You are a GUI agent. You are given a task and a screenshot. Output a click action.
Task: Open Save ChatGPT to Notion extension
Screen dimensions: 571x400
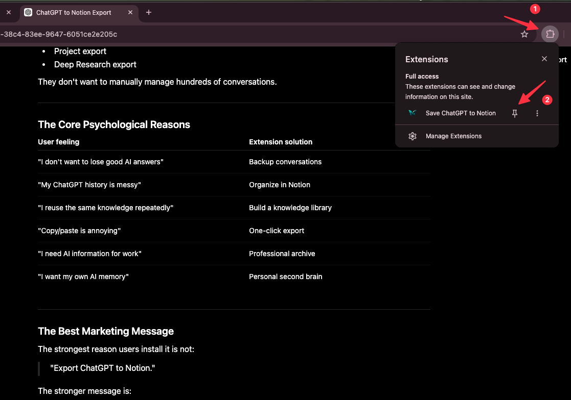pyautogui.click(x=461, y=113)
